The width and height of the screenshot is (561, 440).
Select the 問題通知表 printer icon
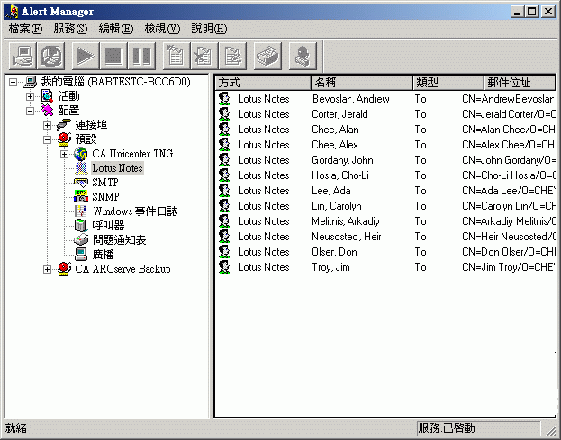coord(81,239)
